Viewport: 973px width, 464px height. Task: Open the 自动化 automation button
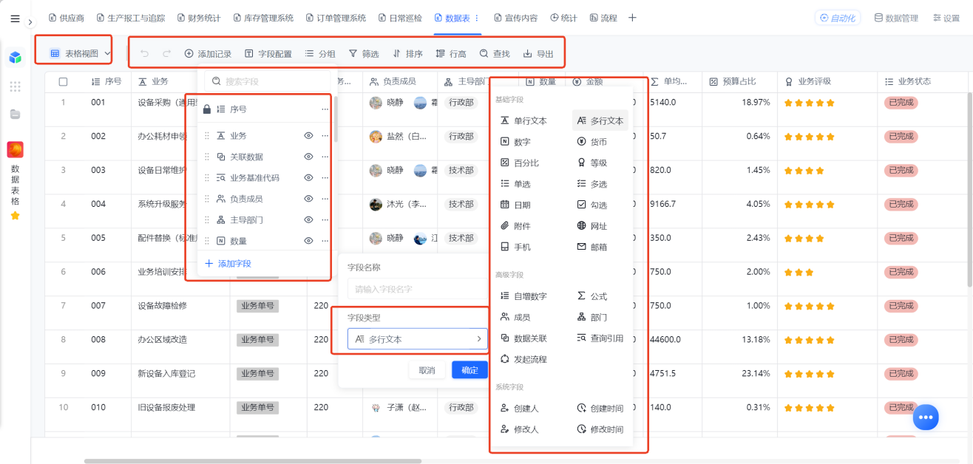(x=837, y=18)
